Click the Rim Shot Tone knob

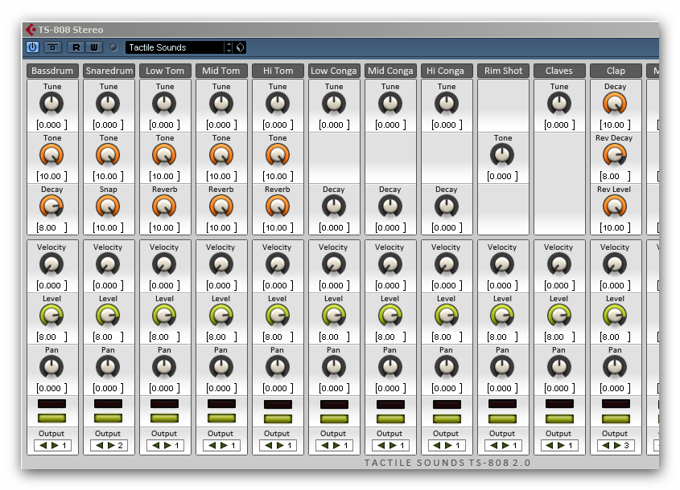click(x=502, y=155)
